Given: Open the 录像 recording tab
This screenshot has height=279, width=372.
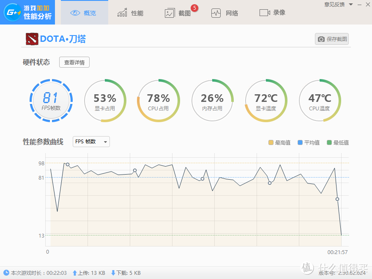Looking at the screenshot, I should (272, 13).
